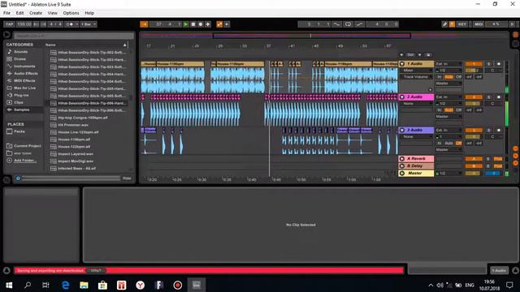This screenshot has width=520, height=292.
Task: Click the Raw button in preview bar
Action: pyautogui.click(x=127, y=178)
